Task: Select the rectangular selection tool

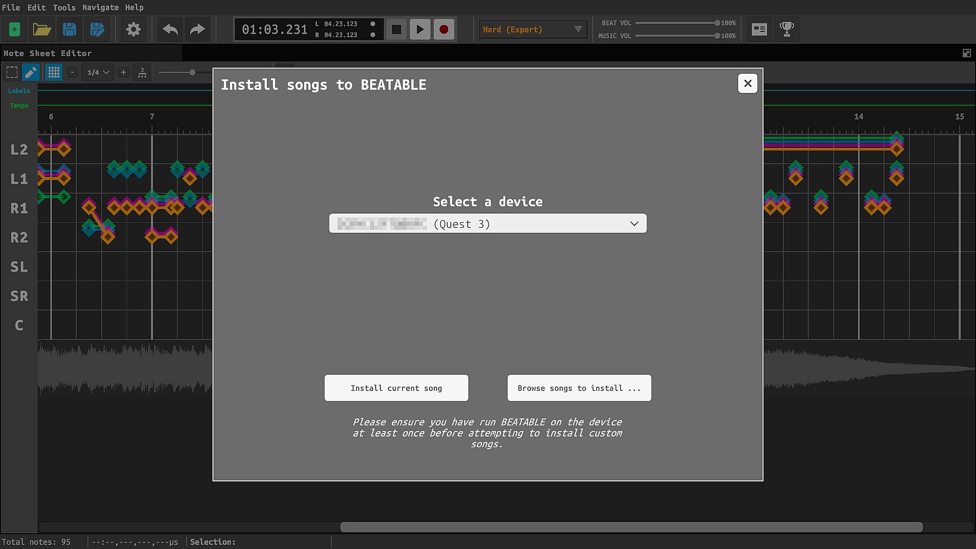Action: [x=12, y=73]
